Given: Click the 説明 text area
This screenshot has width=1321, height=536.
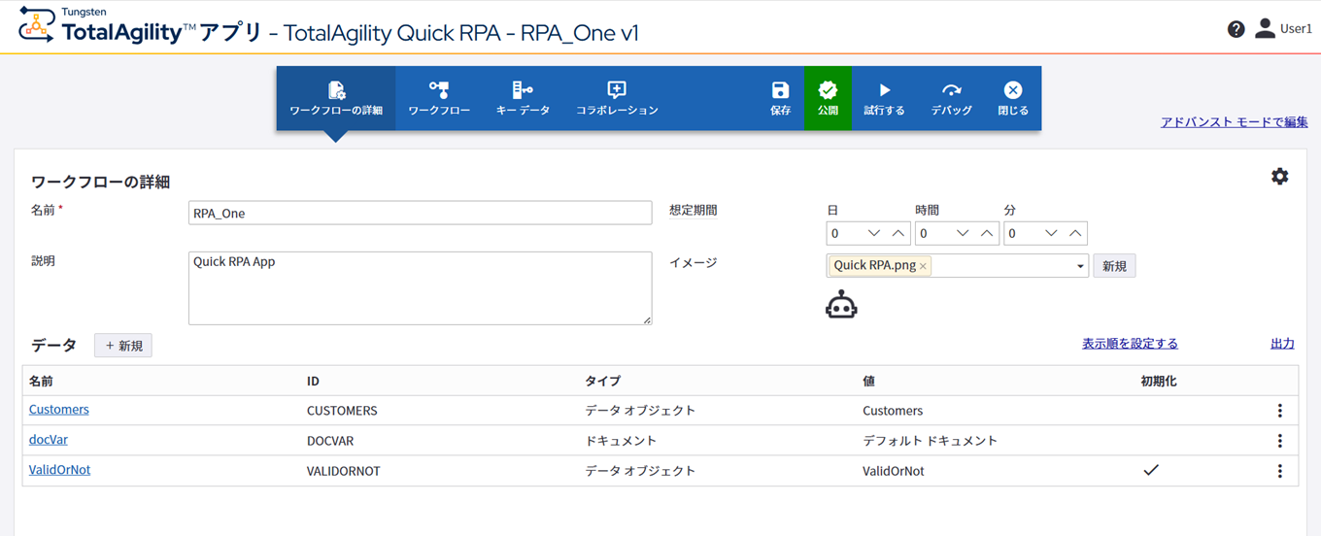Looking at the screenshot, I should (x=421, y=288).
